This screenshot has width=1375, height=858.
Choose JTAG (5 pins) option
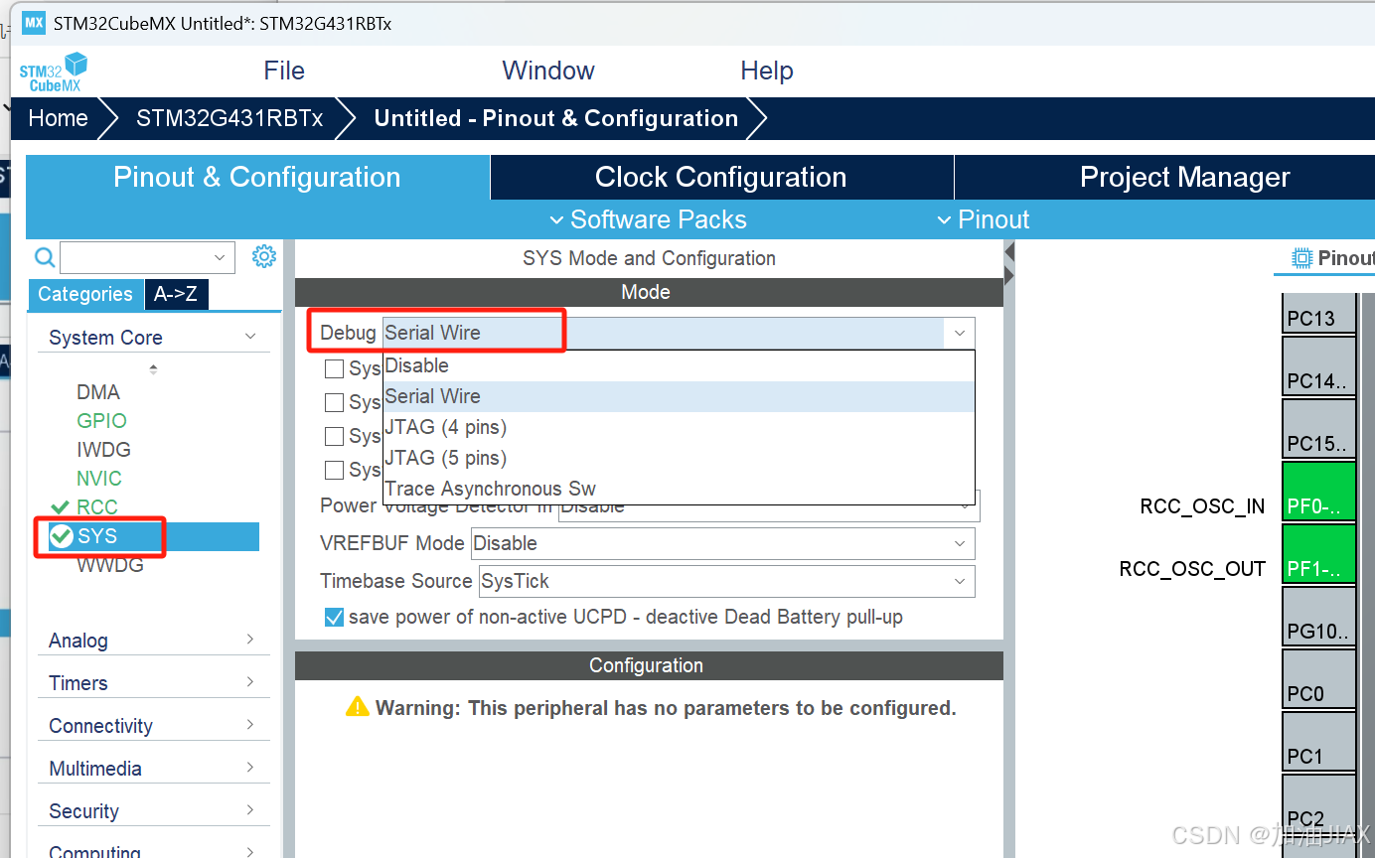679,458
